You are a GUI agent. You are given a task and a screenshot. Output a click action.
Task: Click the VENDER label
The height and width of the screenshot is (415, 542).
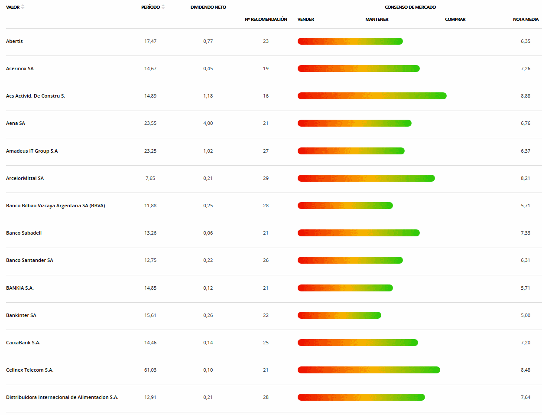coord(306,19)
